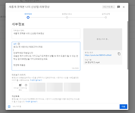Click the file name 24 영상태그.mp4
The height and width of the screenshot is (113, 135).
click(x=92, y=62)
